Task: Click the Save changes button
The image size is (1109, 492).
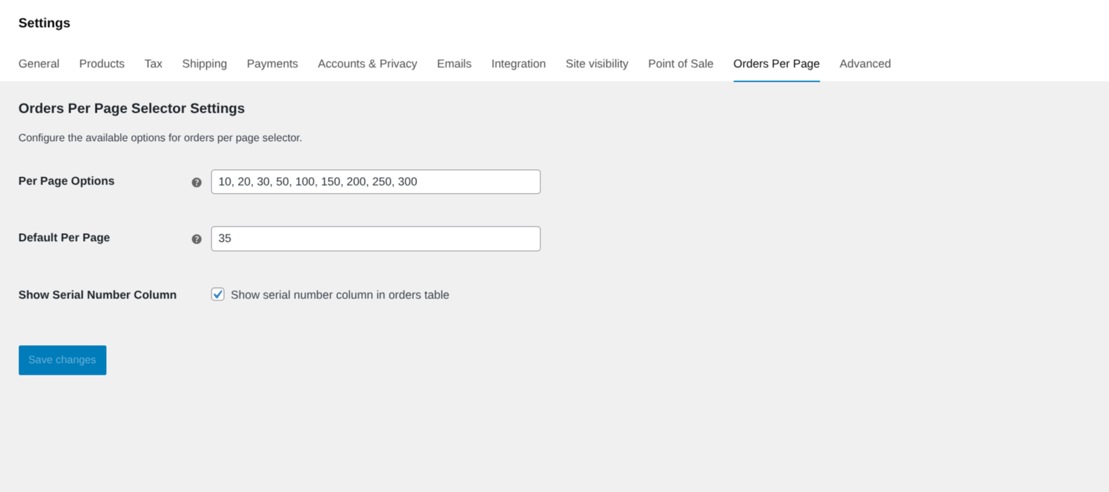Action: coord(63,360)
